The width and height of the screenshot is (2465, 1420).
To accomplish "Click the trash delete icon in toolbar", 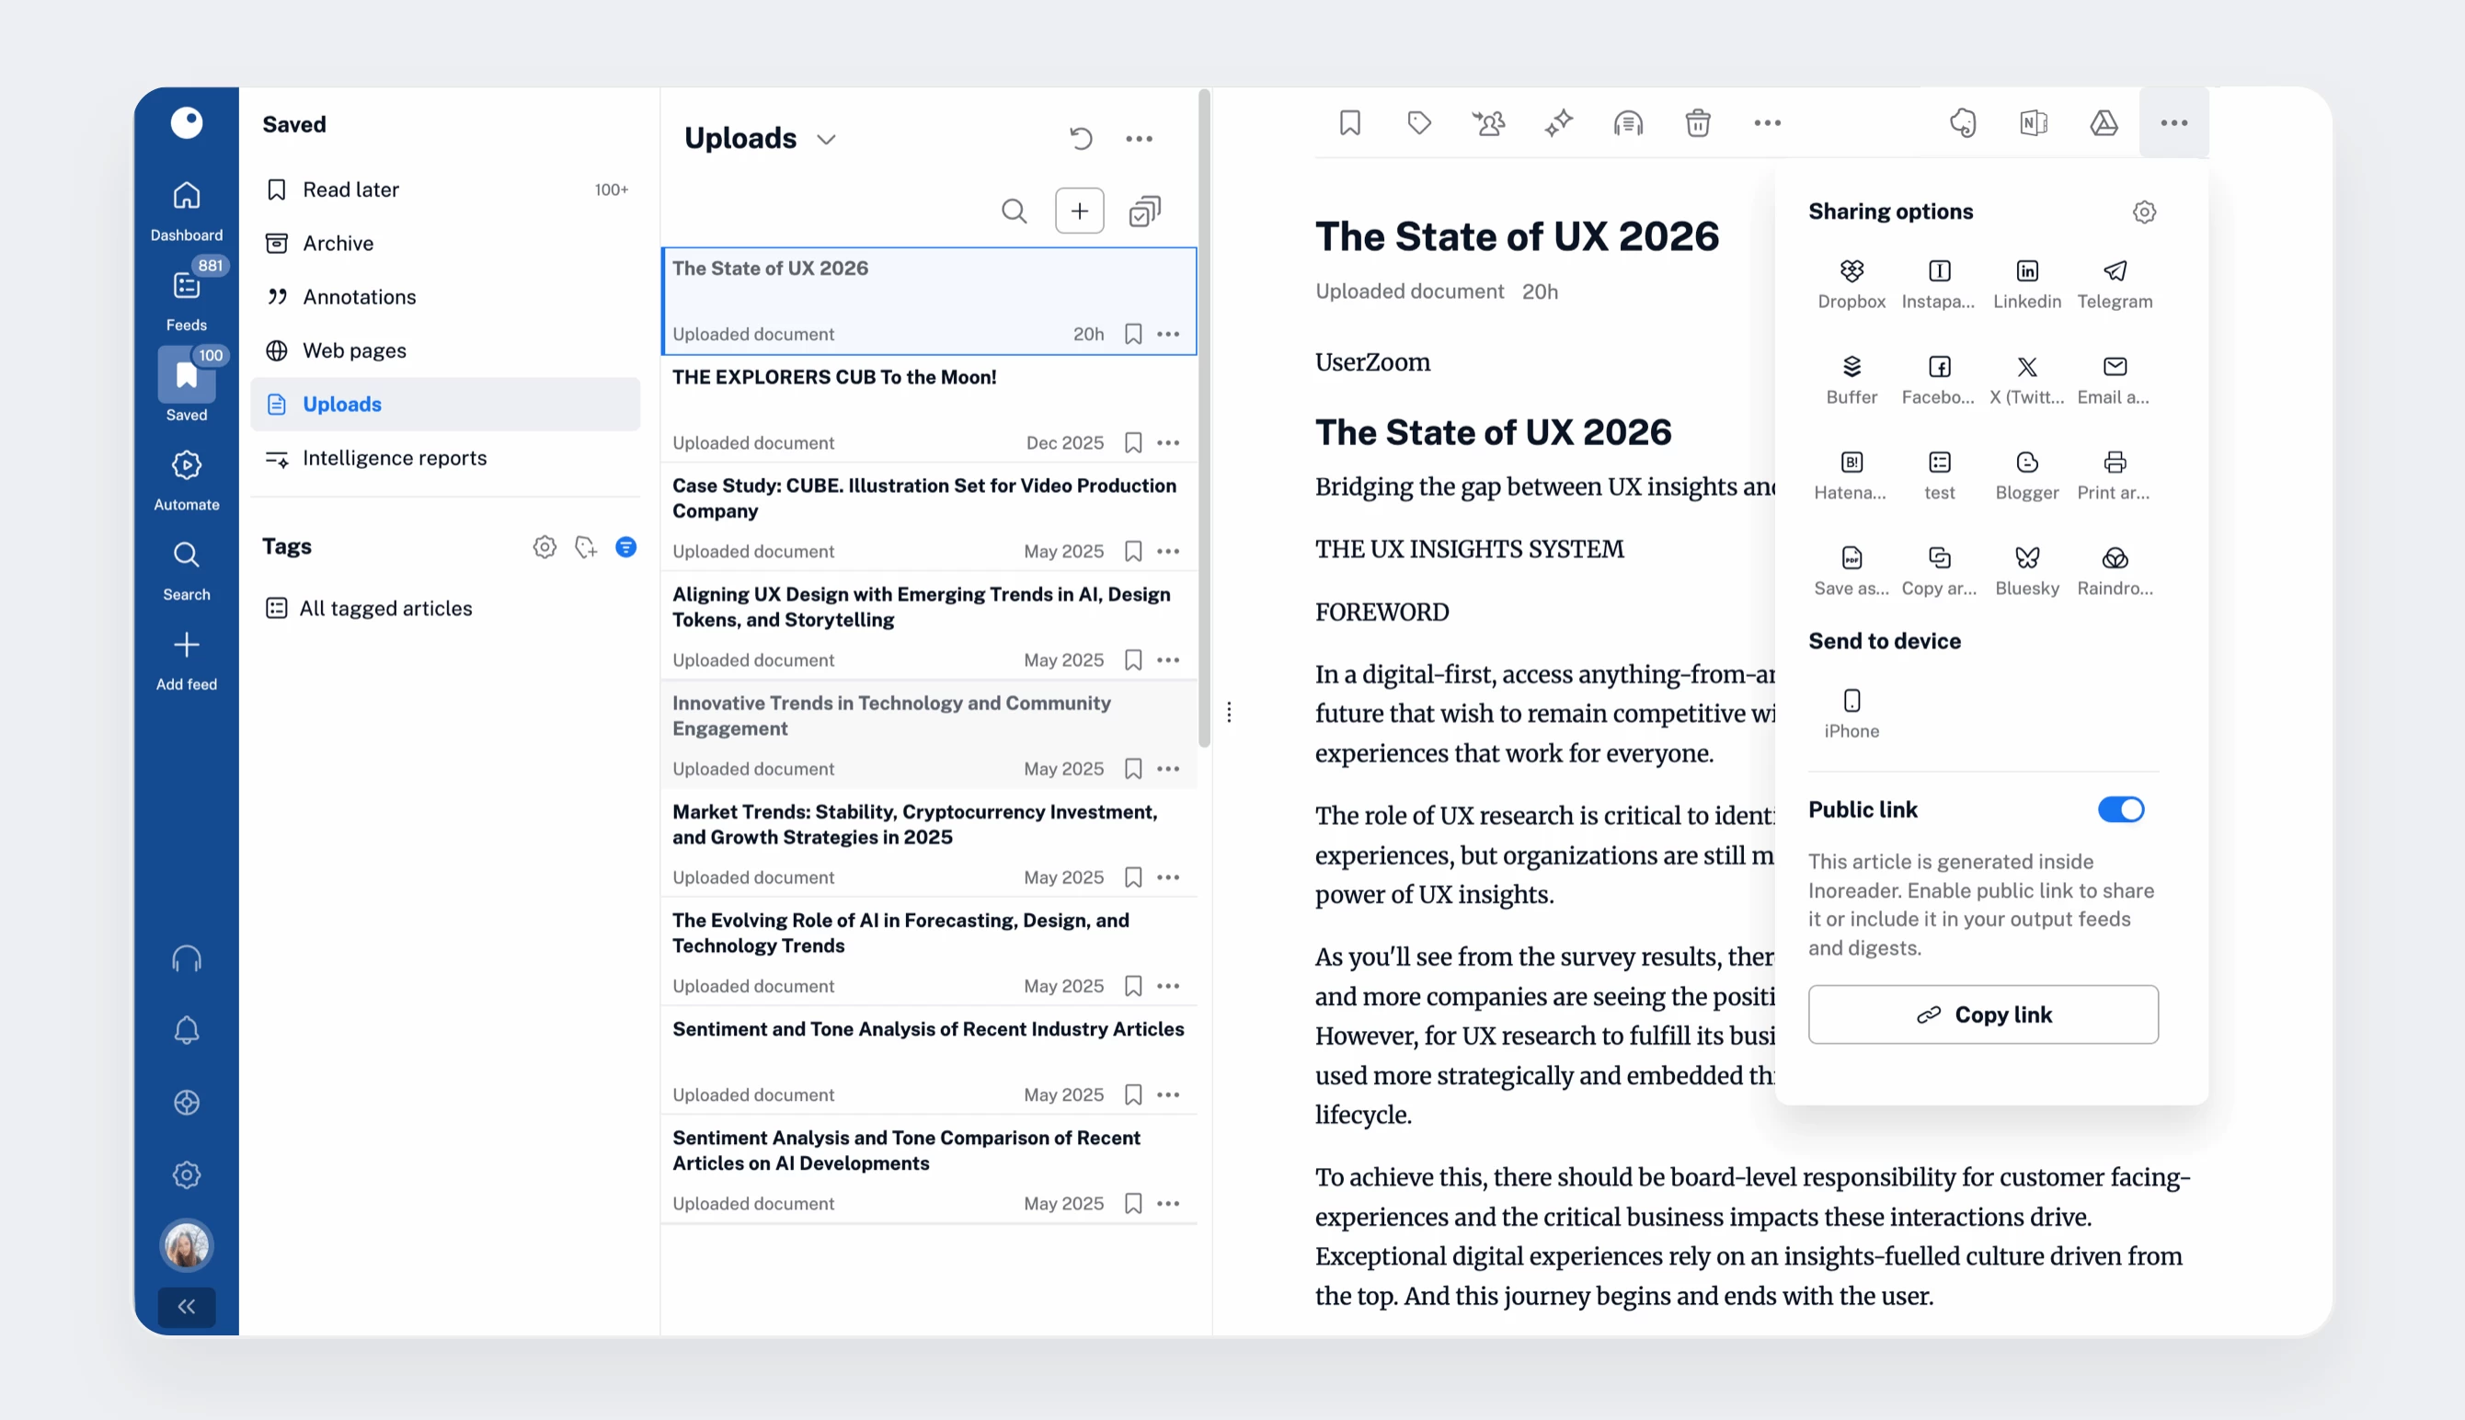I will point(1698,123).
